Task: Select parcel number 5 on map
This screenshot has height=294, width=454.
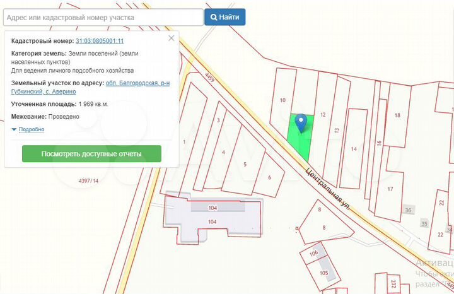Action: click(x=245, y=164)
